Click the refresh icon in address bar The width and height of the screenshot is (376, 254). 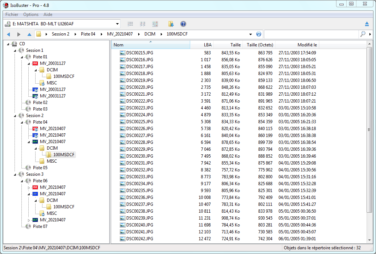coord(258,34)
